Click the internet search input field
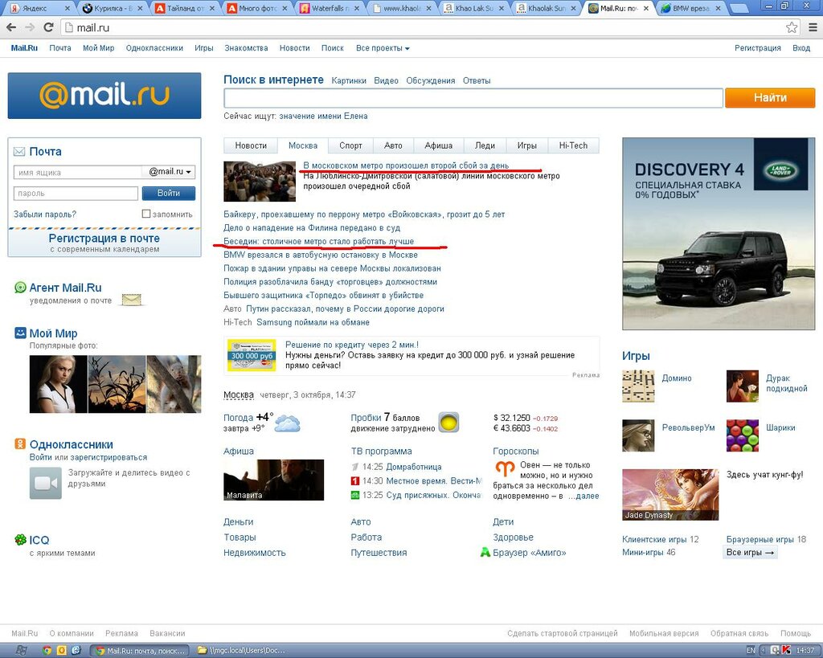This screenshot has height=658, width=823. 473,97
